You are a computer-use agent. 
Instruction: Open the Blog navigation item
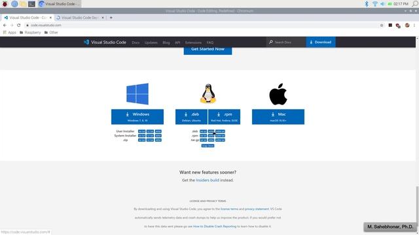(x=166, y=42)
